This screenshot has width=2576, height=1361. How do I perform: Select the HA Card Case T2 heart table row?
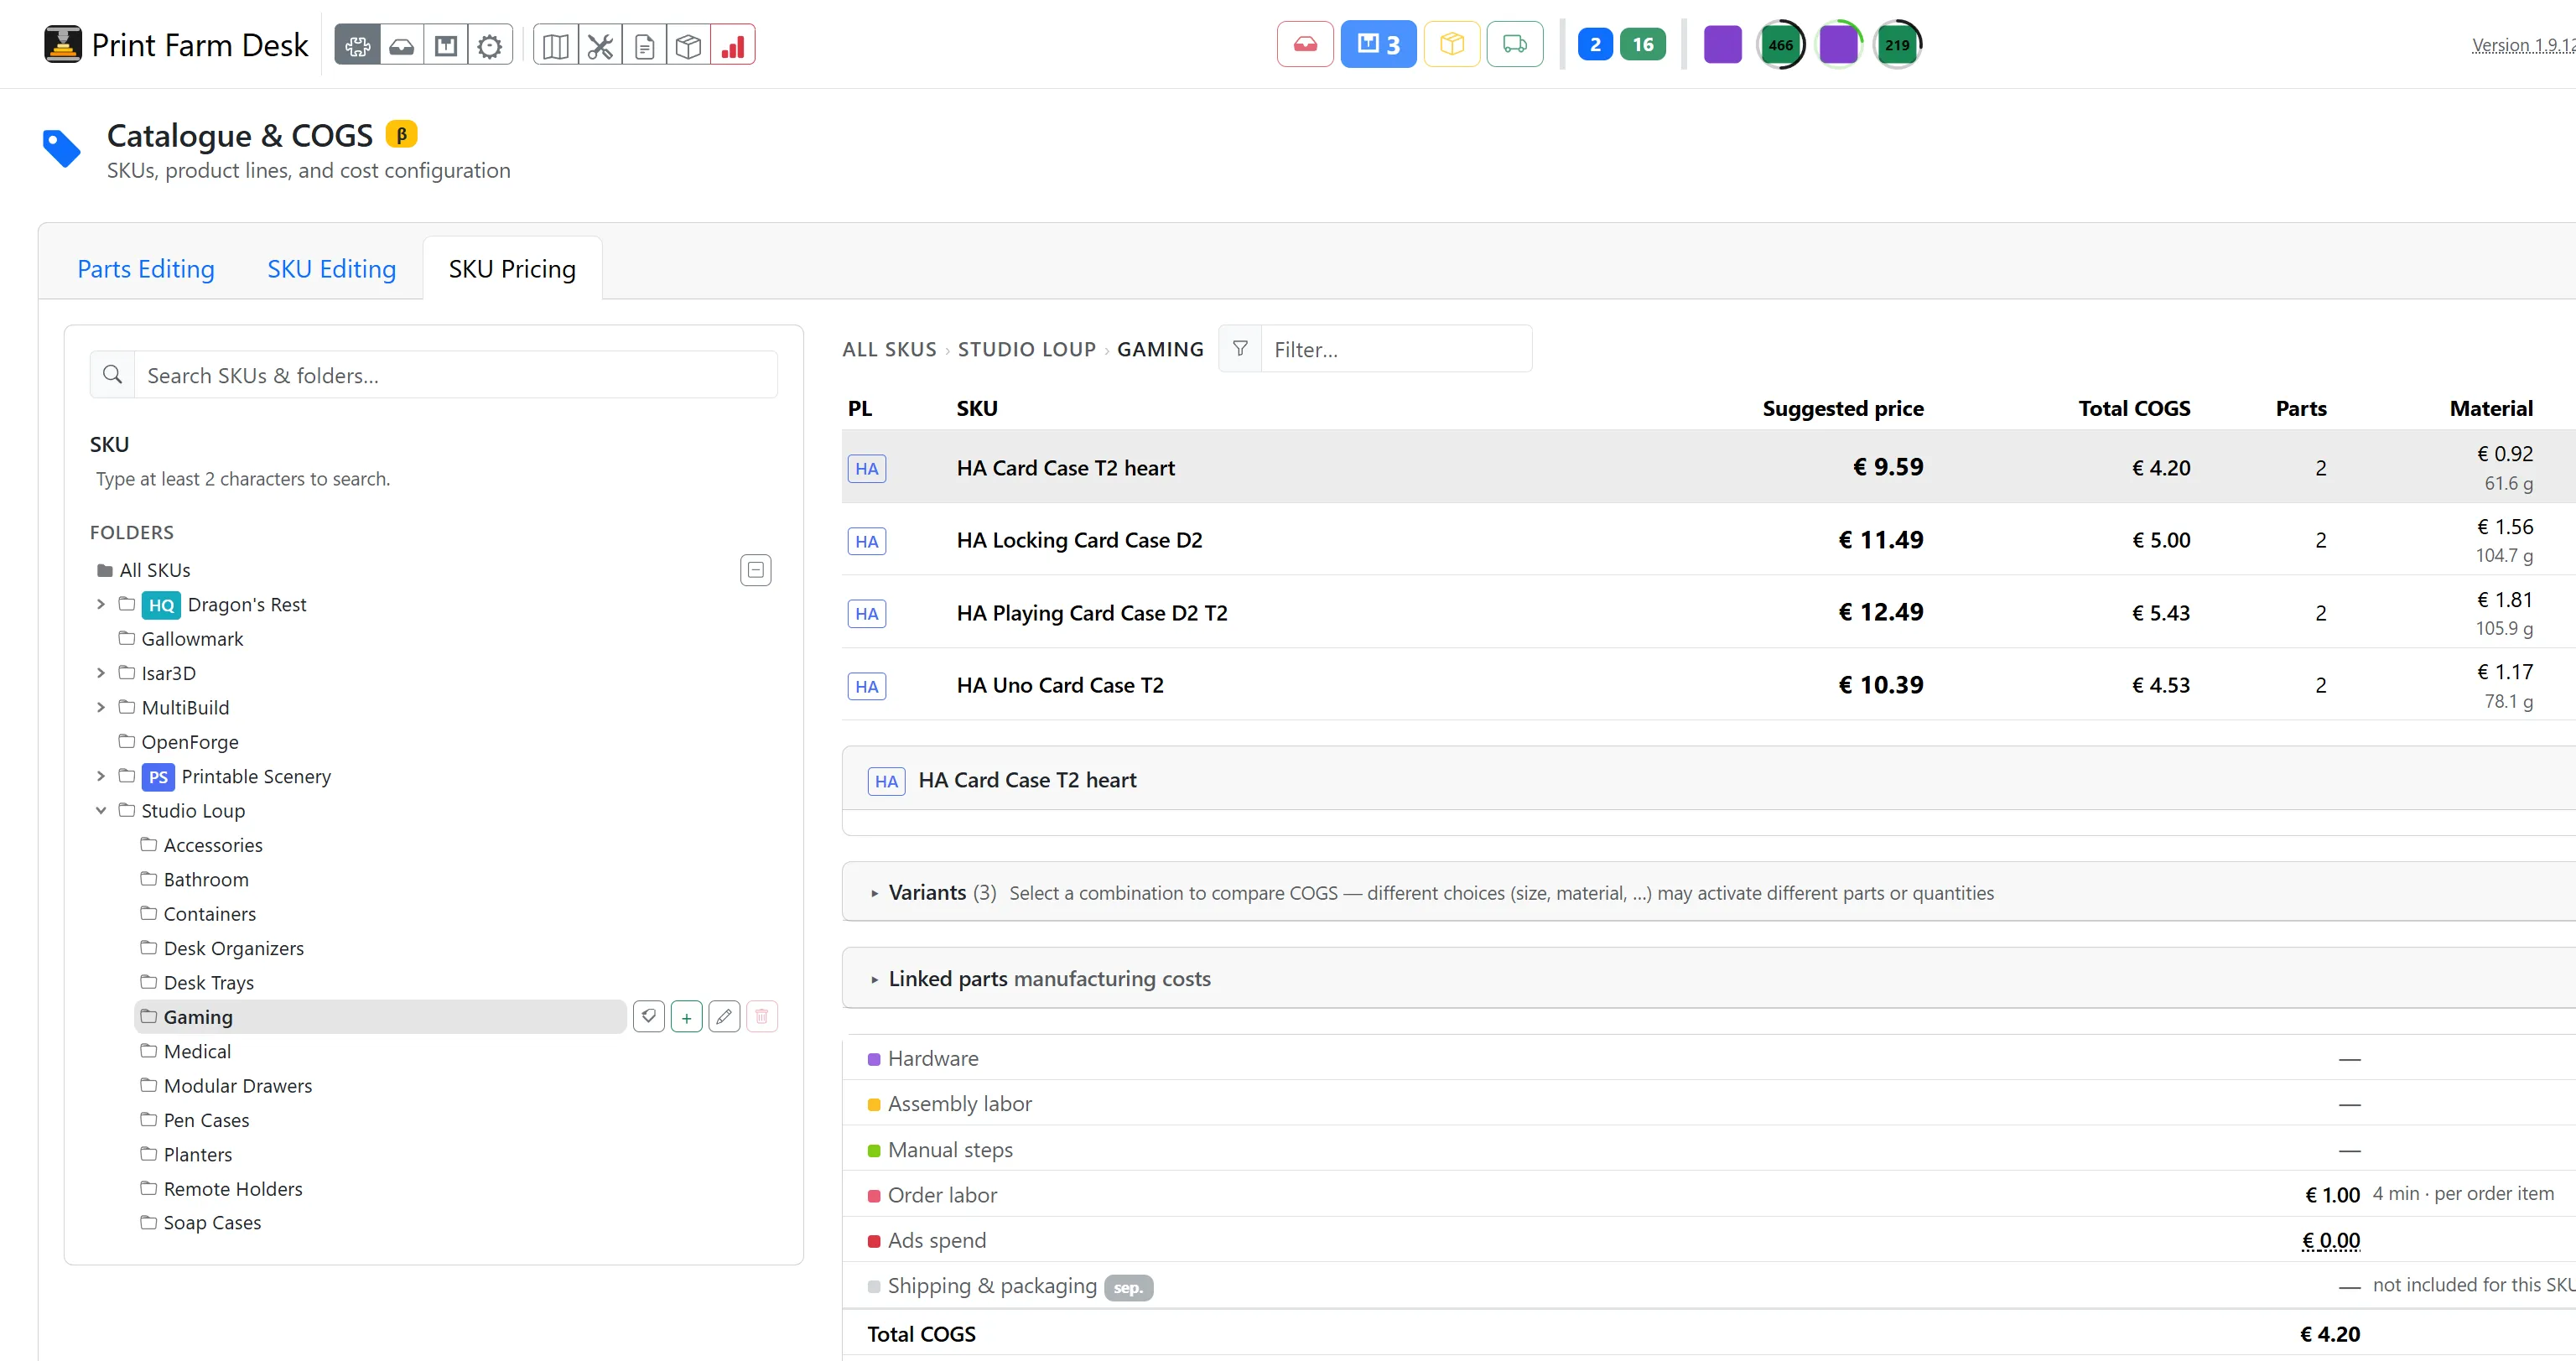coord(1708,467)
